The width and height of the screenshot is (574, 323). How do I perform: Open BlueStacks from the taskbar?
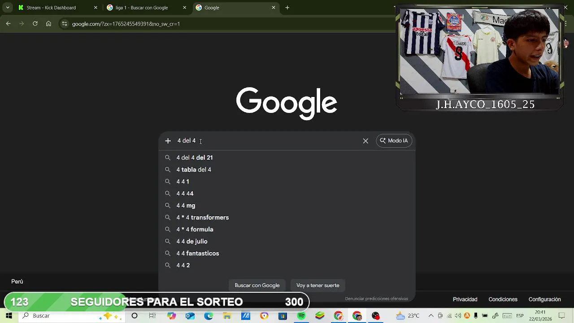pyautogui.click(x=320, y=316)
